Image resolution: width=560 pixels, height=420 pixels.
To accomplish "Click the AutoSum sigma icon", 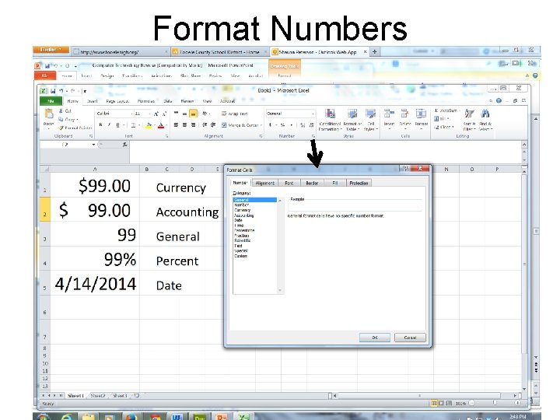I will point(436,110).
